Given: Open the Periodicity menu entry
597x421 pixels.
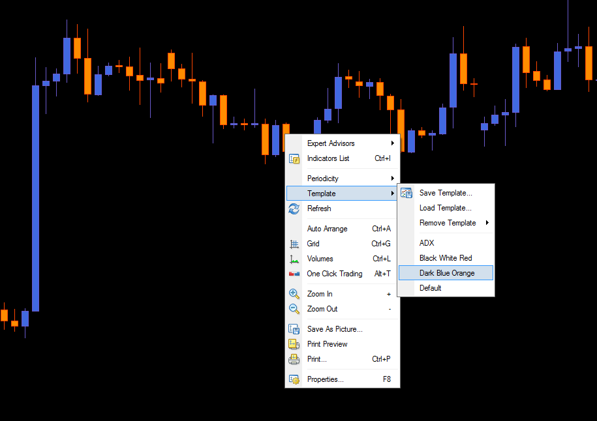Looking at the screenshot, I should coord(343,179).
